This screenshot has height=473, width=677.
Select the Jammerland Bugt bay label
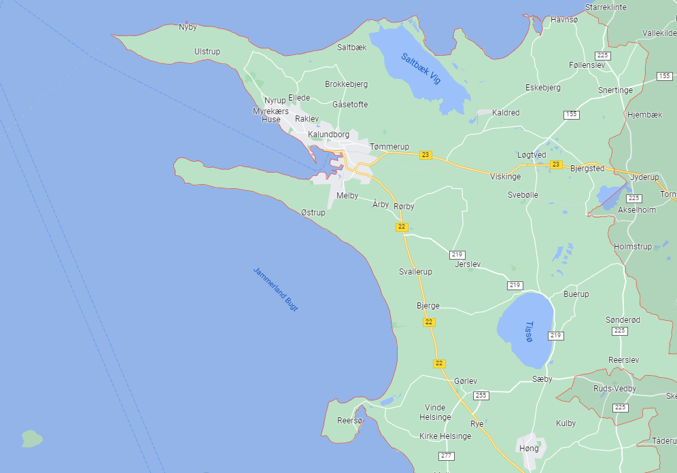pyautogui.click(x=276, y=289)
